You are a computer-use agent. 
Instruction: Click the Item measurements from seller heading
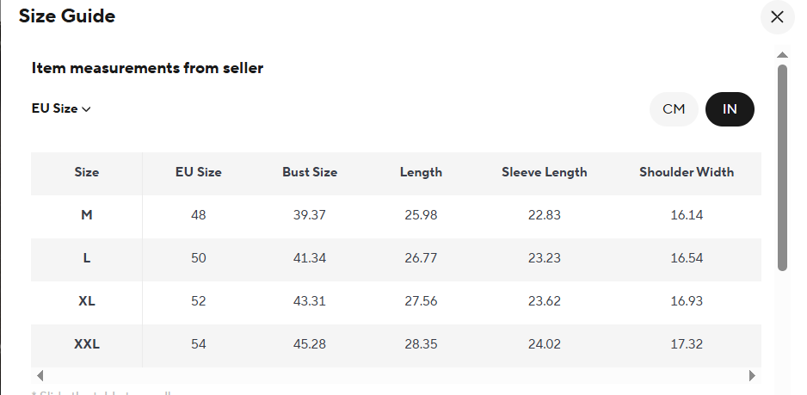[147, 68]
